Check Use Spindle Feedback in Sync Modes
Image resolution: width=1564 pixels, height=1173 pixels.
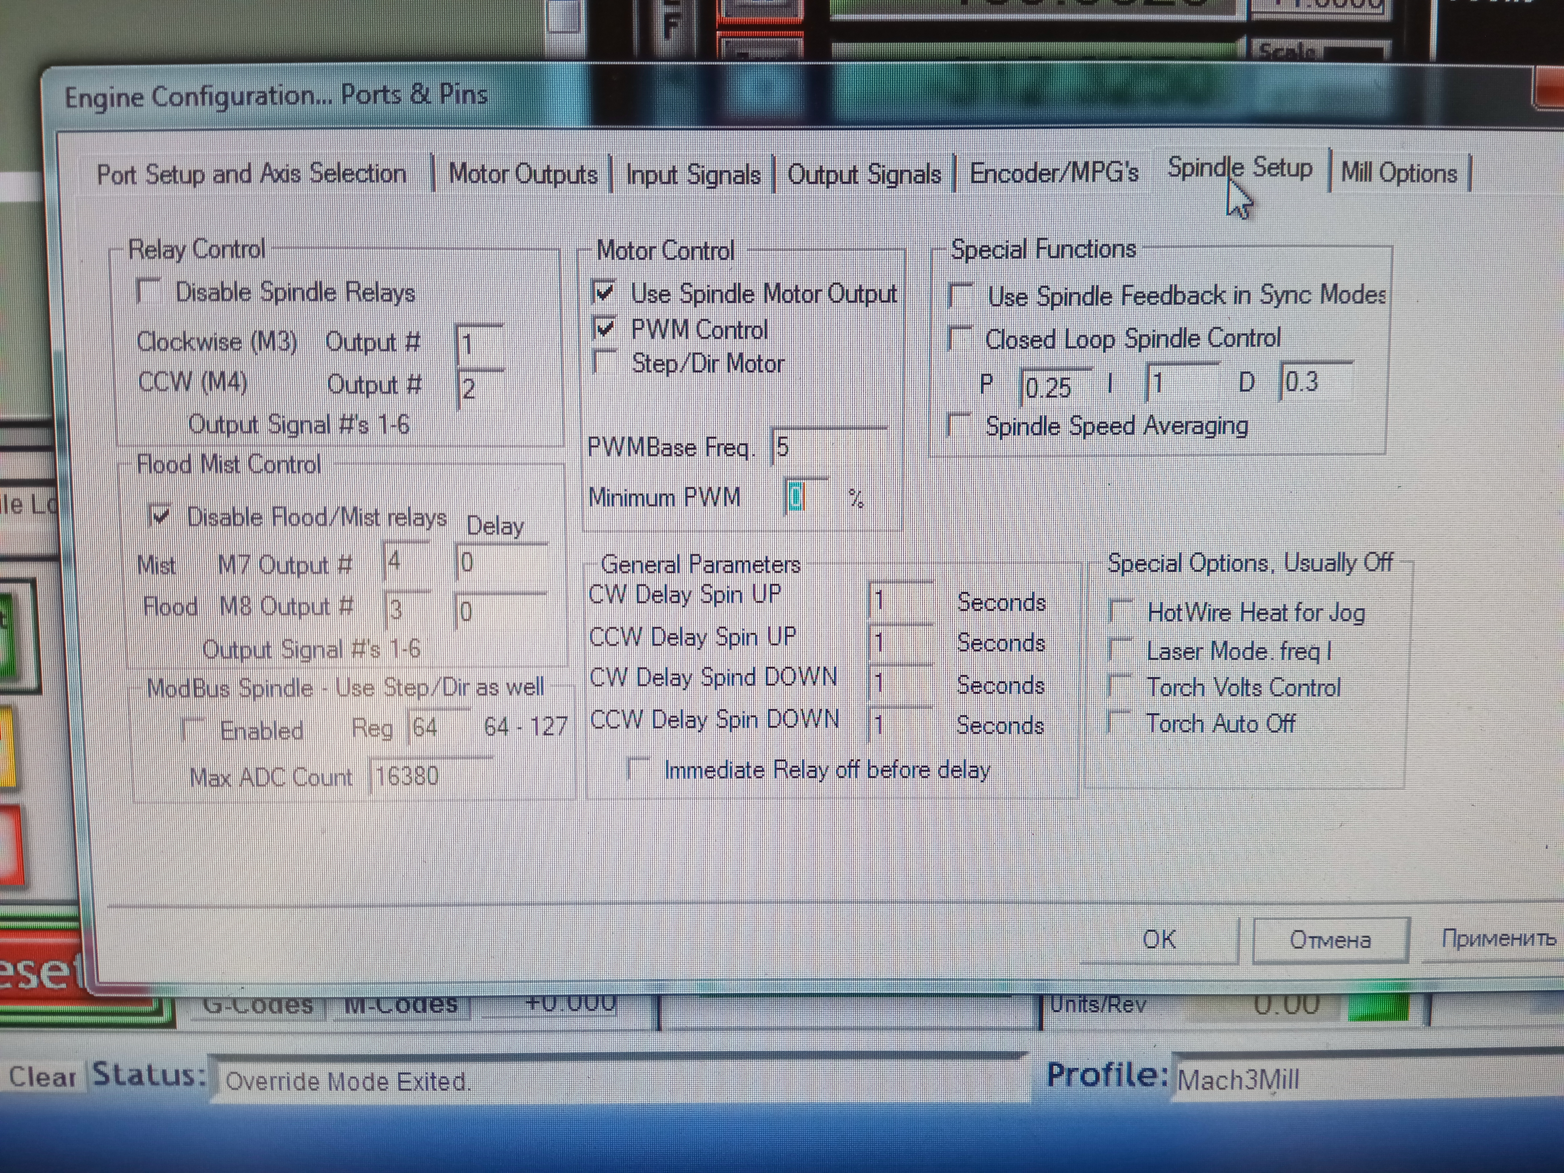pos(960,296)
